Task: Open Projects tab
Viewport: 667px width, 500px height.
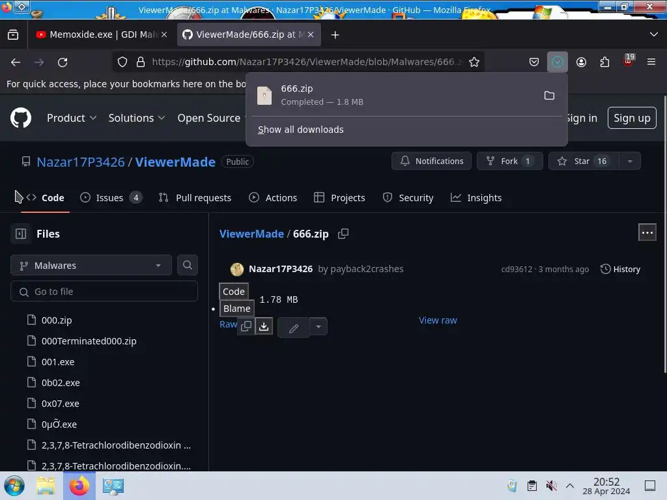Action: tap(339, 198)
